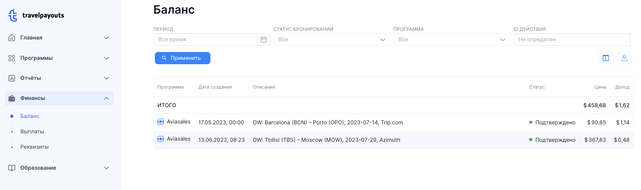The width and height of the screenshot is (641, 190).
Task: Collapse the Финансы section chevron
Action: pyautogui.click(x=106, y=98)
